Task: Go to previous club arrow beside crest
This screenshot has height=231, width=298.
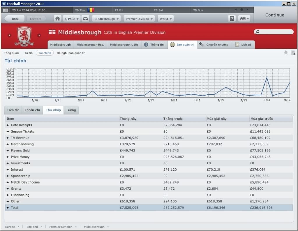Action: (x=9, y=35)
